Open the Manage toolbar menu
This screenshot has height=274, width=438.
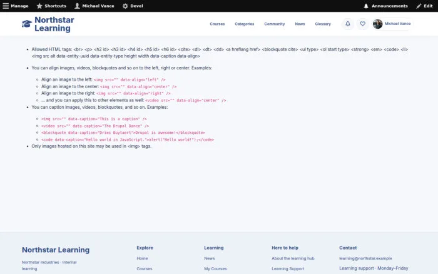pyautogui.click(x=16, y=6)
